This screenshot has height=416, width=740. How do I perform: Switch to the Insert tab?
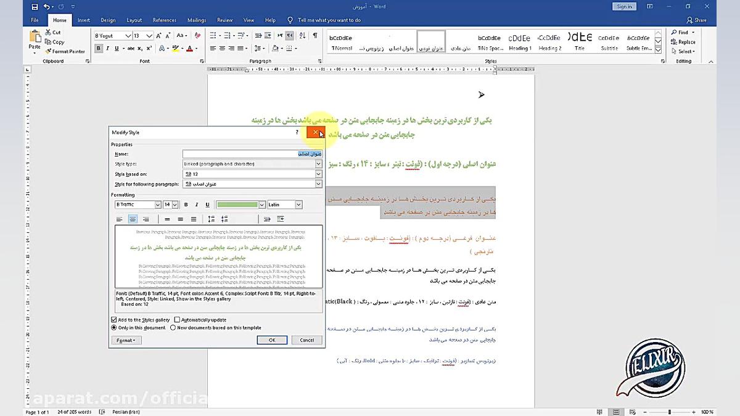point(84,20)
